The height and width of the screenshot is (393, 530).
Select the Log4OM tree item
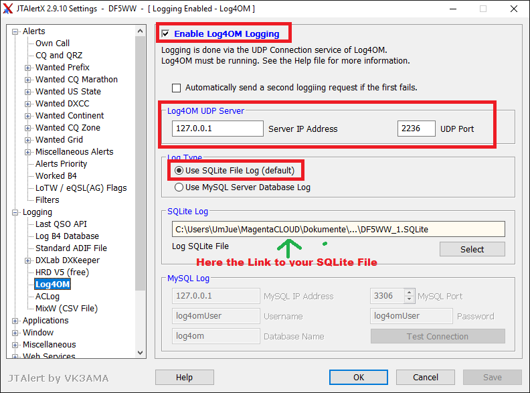point(52,285)
